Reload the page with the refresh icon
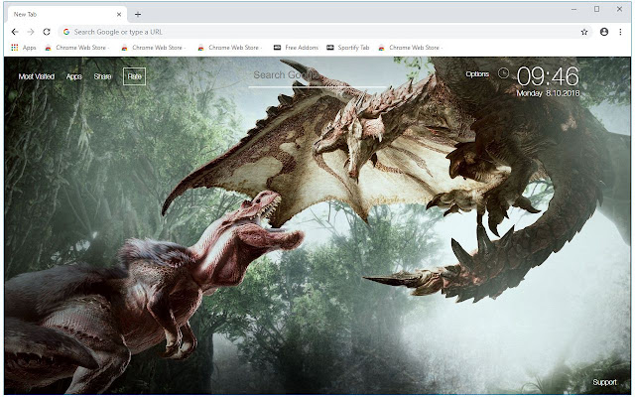The width and height of the screenshot is (635, 397). [47, 32]
